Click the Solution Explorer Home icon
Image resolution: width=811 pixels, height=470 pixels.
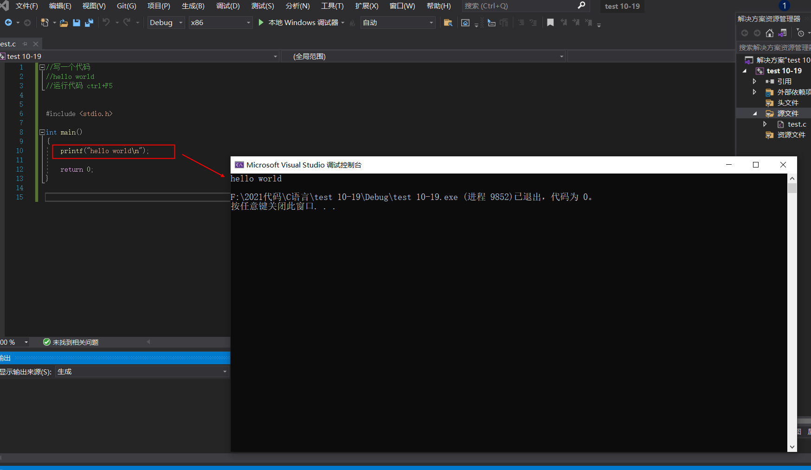coord(770,33)
